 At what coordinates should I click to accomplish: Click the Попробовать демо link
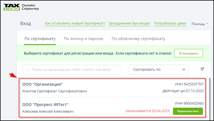pos(170,24)
